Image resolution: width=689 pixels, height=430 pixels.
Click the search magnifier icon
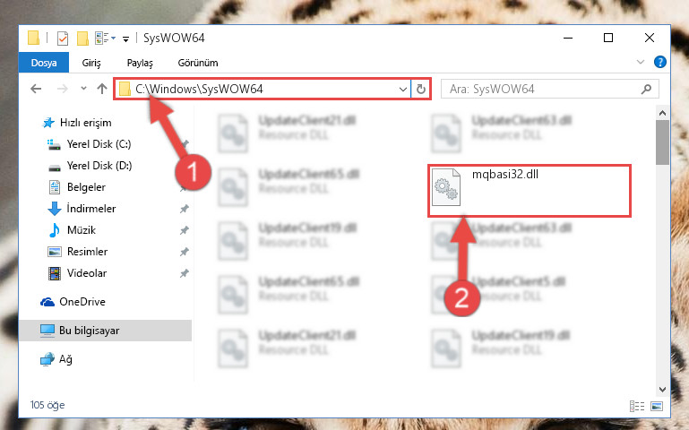(x=646, y=90)
